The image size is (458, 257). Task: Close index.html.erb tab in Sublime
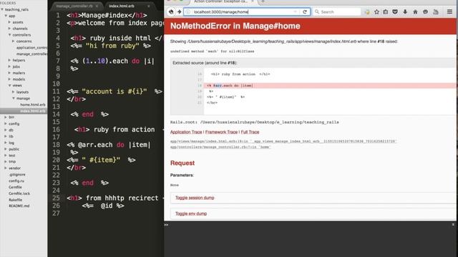[x=148, y=6]
